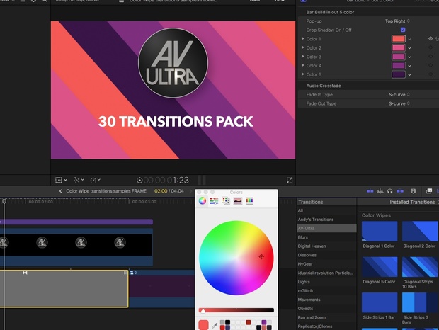This screenshot has height=330, width=439.
Task: Expand the Color 5 parameter
Action: coord(302,74)
